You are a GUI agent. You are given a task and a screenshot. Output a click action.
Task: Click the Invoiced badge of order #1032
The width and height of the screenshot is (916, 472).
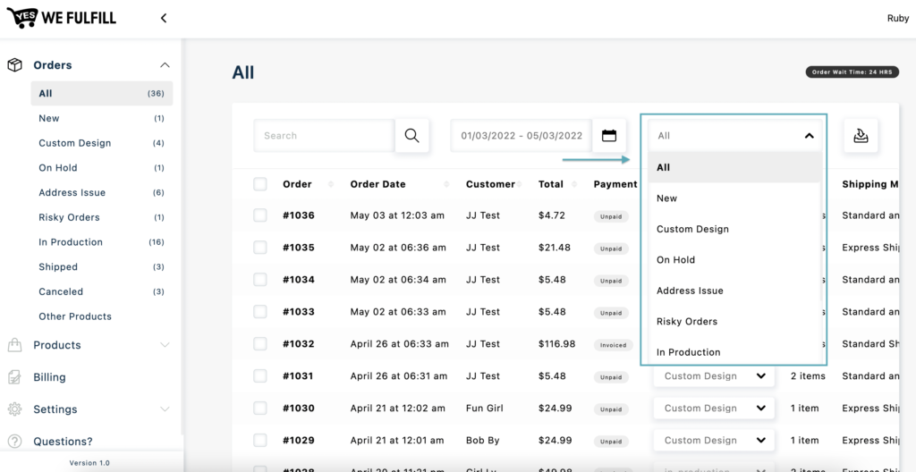click(x=613, y=345)
